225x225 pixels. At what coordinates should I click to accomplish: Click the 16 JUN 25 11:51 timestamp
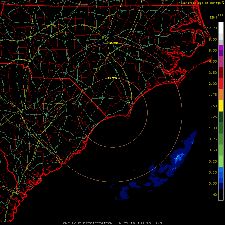click(x=147, y=223)
